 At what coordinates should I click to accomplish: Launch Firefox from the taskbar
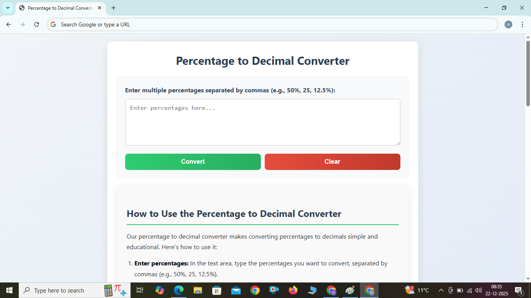tap(293, 290)
